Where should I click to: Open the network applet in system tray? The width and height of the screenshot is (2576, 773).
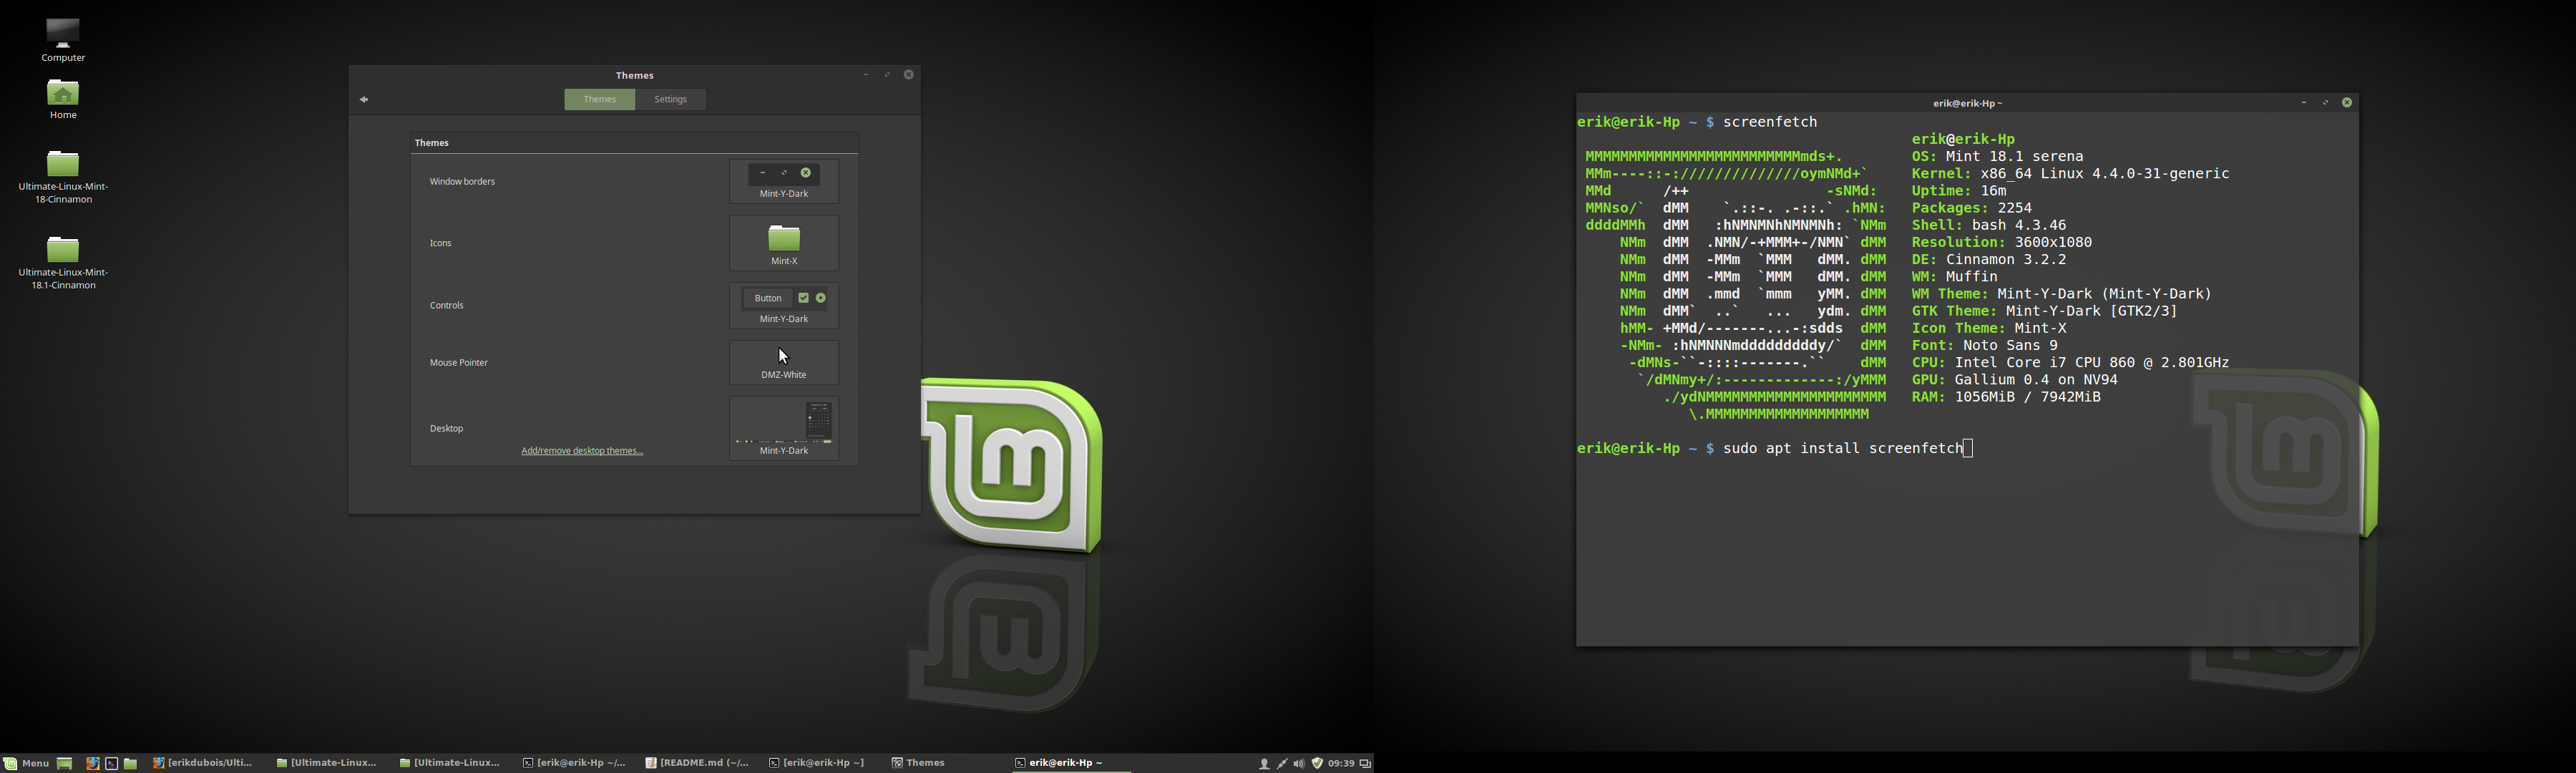point(1282,764)
